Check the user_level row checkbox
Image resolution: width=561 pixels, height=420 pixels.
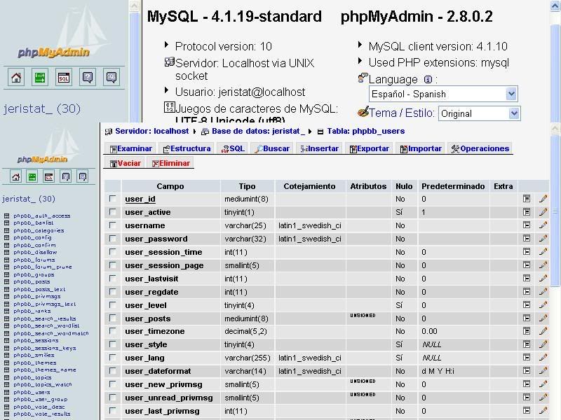pos(113,304)
